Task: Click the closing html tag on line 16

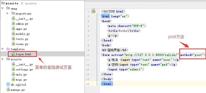Action: pos(107,84)
